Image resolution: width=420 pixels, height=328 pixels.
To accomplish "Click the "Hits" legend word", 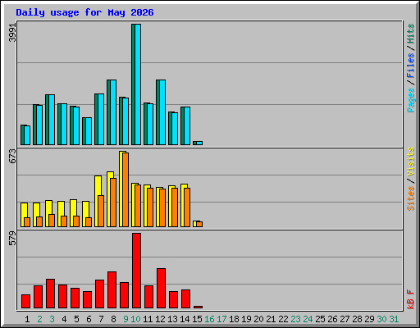I will click(411, 34).
